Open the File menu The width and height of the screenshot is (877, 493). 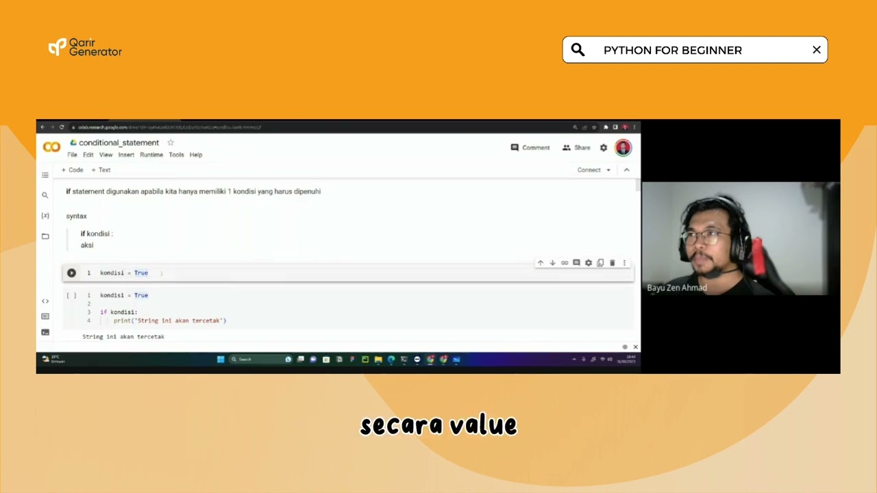point(72,155)
